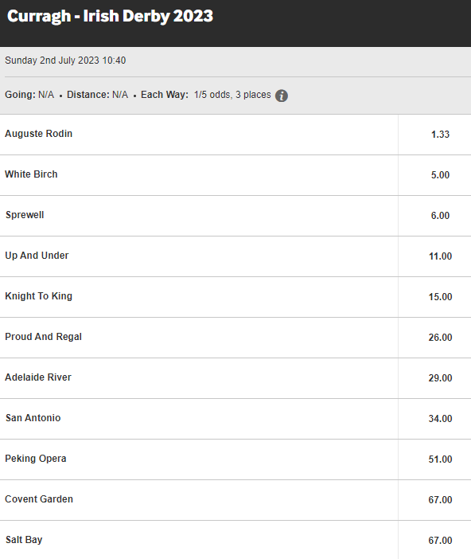Click the Curragh - Irish Derby 2023 header
The image size is (471, 559).
coord(110,17)
